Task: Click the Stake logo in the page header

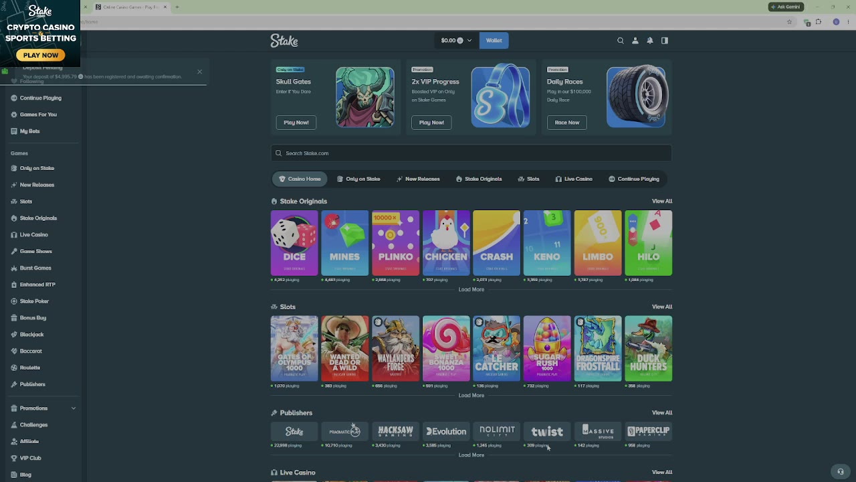Action: [x=284, y=41]
